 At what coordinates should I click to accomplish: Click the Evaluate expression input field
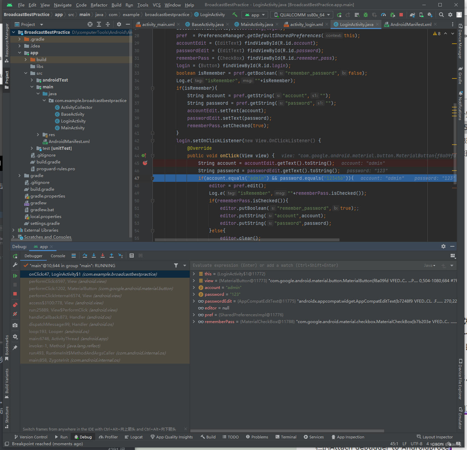[x=305, y=265]
